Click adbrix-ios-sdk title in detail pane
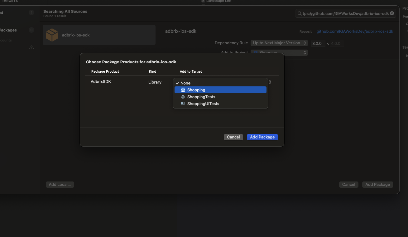Screen dimensions: 408x237 tap(181, 31)
